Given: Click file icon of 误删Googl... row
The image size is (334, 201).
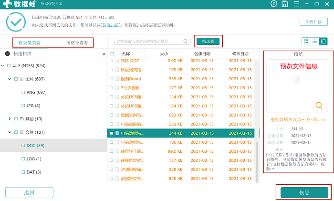Looking at the screenshot, I should (x=117, y=79).
